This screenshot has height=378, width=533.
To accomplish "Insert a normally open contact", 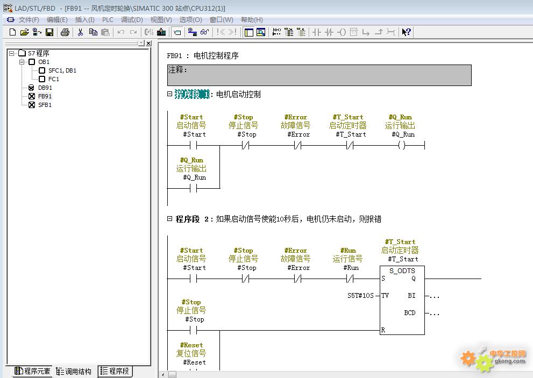I will pyautogui.click(x=316, y=32).
